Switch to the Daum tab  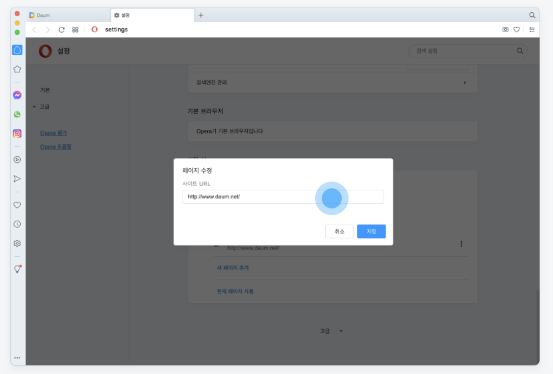coord(68,15)
